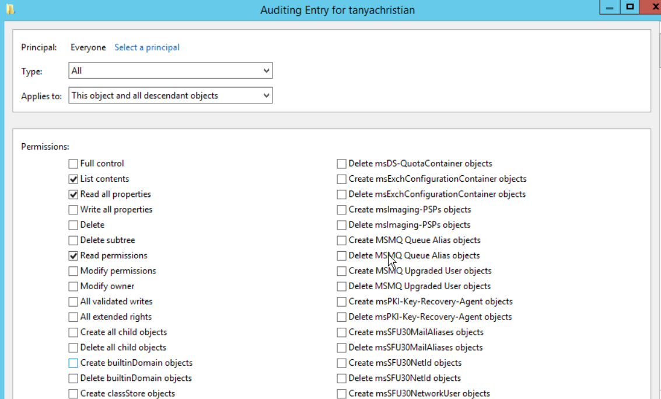Tick Delete msPKI-Key-Recovery-Agent objects
The height and width of the screenshot is (399, 661).
(x=341, y=317)
